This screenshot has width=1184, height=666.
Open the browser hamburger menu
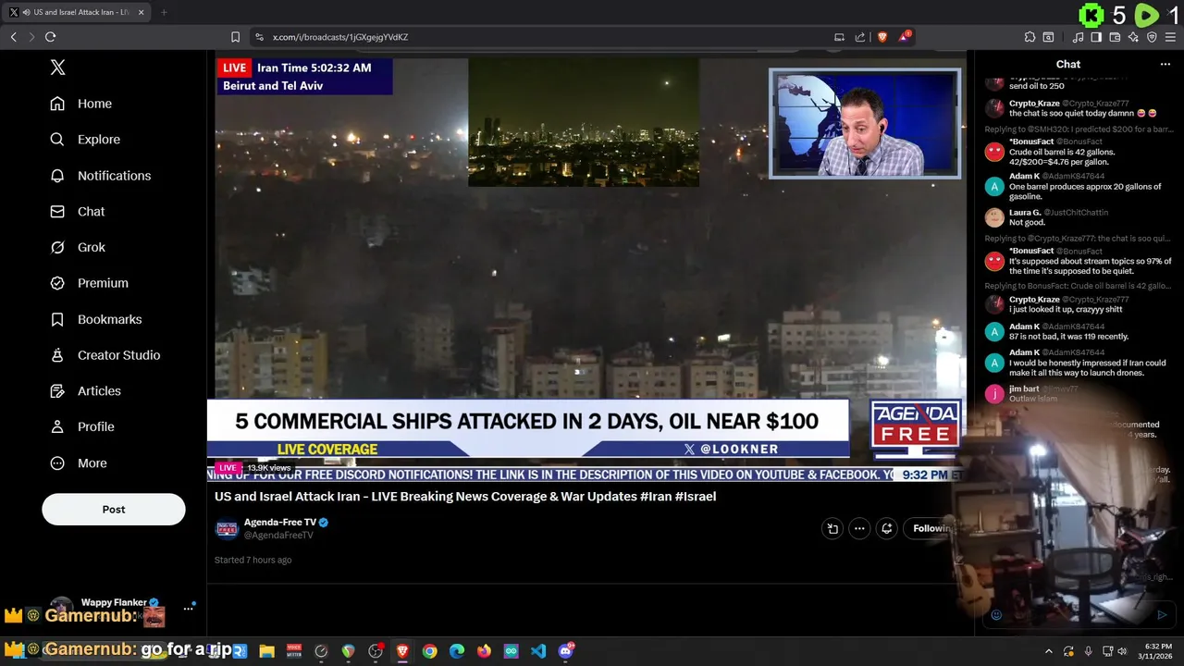click(x=1170, y=37)
